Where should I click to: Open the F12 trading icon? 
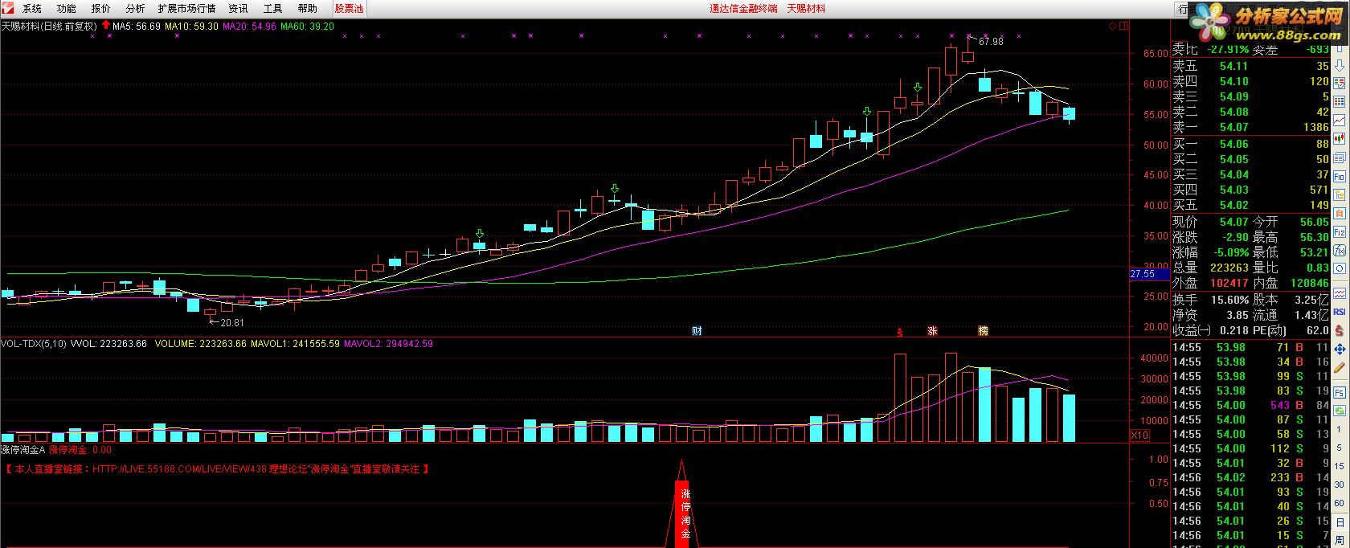point(1340,232)
